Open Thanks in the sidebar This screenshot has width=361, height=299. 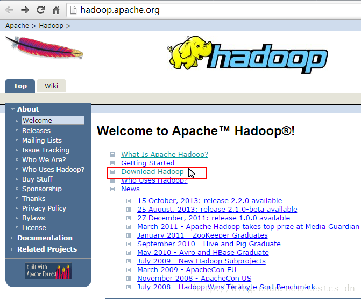33,198
